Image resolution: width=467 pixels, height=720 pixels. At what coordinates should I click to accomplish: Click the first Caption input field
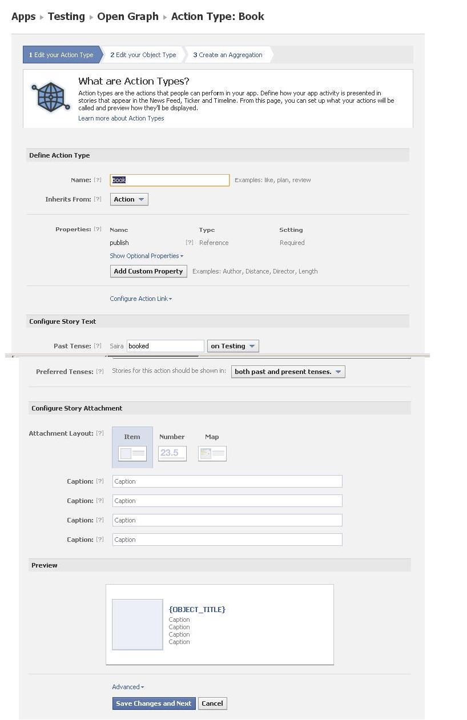point(227,481)
